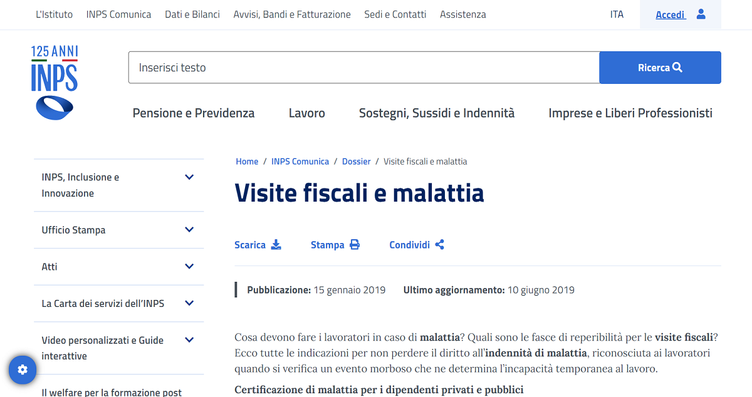Open the ITA language selector
The height and width of the screenshot is (397, 752).
617,14
